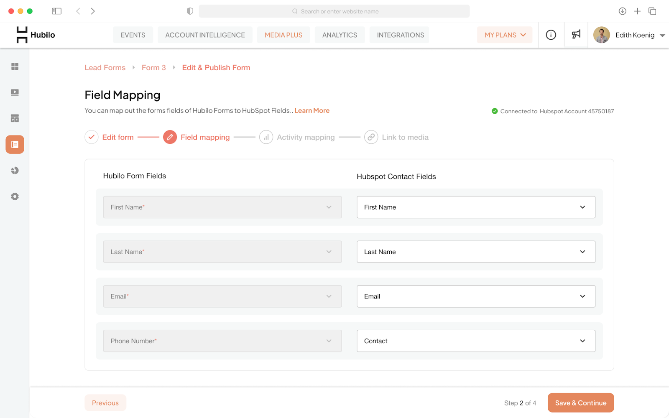
Task: Expand the user menu arrow beside Edith Koenig
Action: [x=662, y=36]
